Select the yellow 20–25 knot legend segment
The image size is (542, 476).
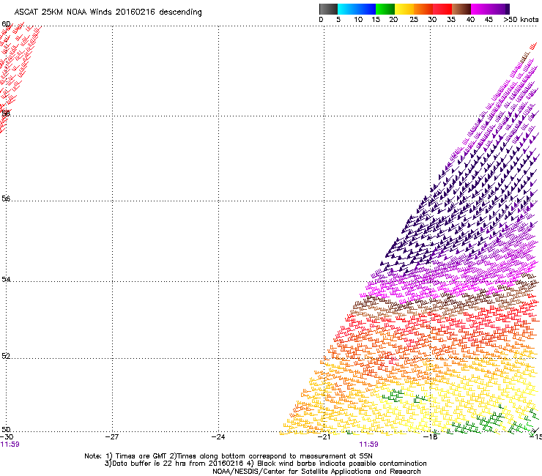click(x=404, y=9)
